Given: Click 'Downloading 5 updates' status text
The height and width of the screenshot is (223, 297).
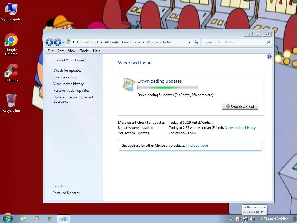Looking at the screenshot, I should coord(175,95).
